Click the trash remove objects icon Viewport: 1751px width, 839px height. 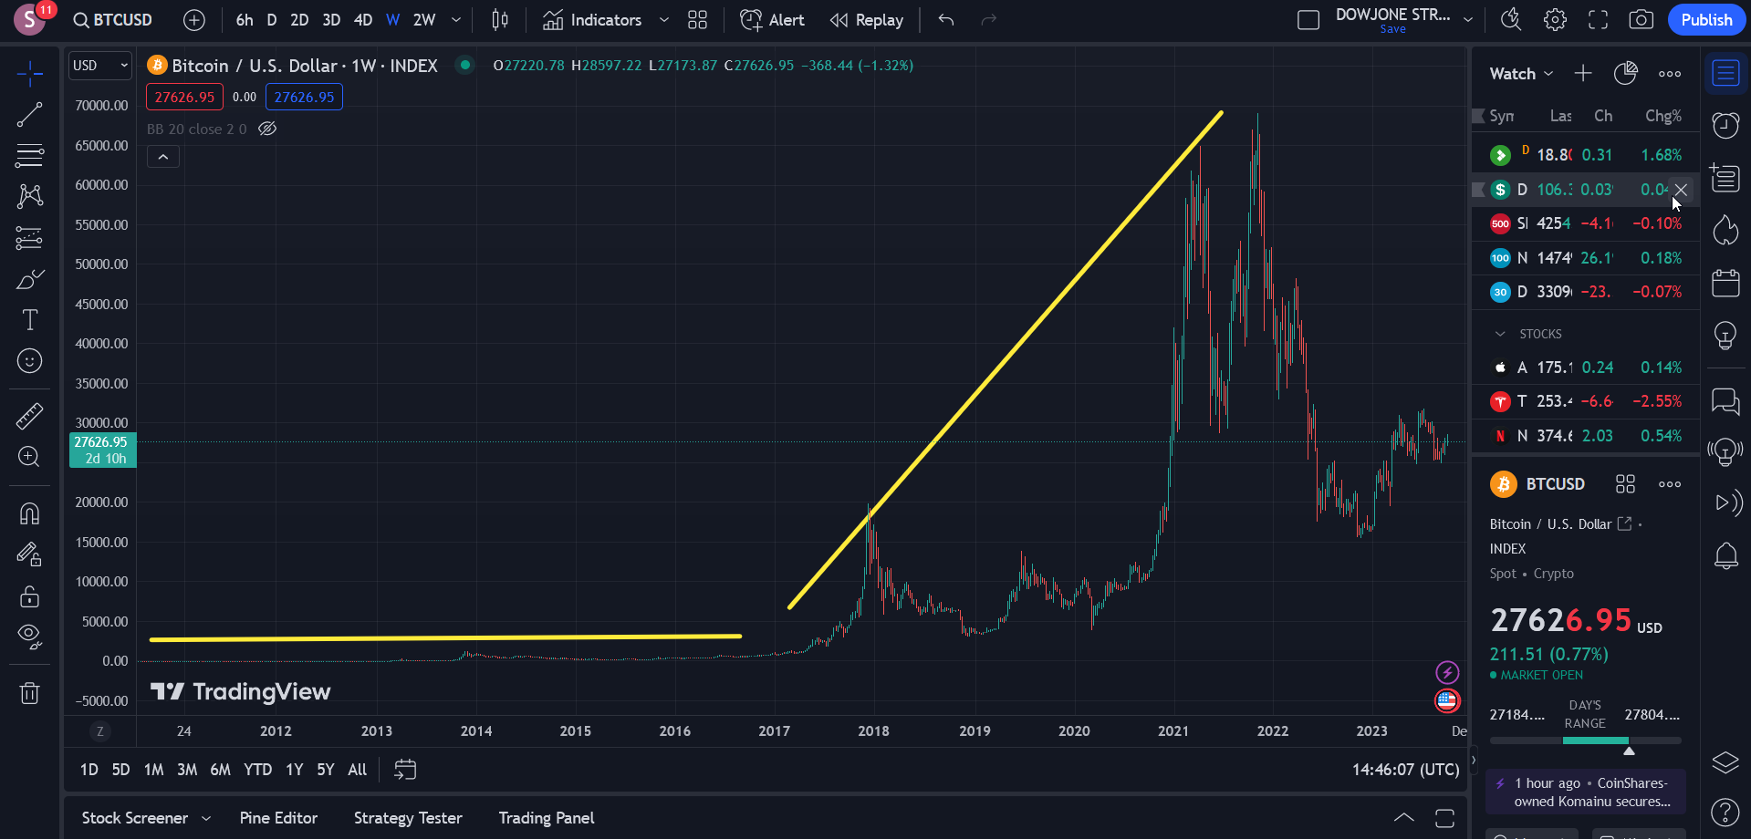coord(29,694)
